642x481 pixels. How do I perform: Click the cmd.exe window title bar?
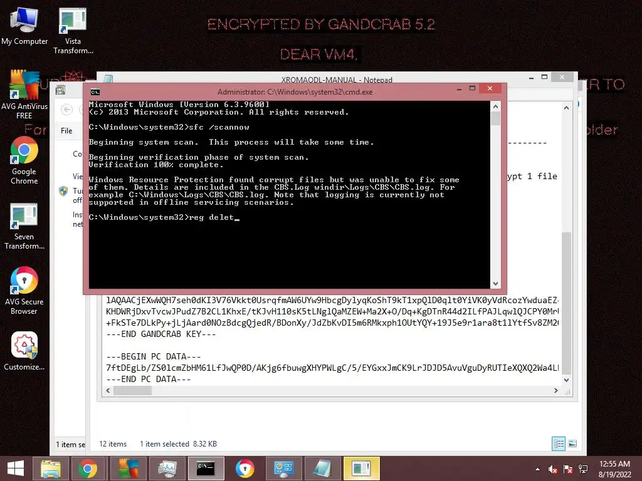295,92
